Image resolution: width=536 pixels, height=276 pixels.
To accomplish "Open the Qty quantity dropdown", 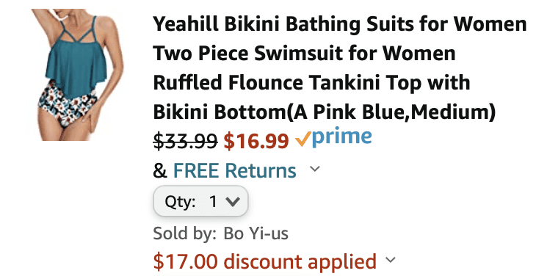I will pos(200,201).
